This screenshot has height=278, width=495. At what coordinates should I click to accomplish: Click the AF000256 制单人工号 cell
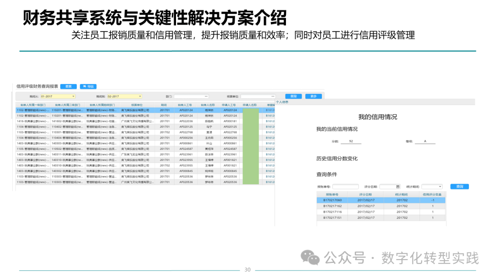(186, 138)
